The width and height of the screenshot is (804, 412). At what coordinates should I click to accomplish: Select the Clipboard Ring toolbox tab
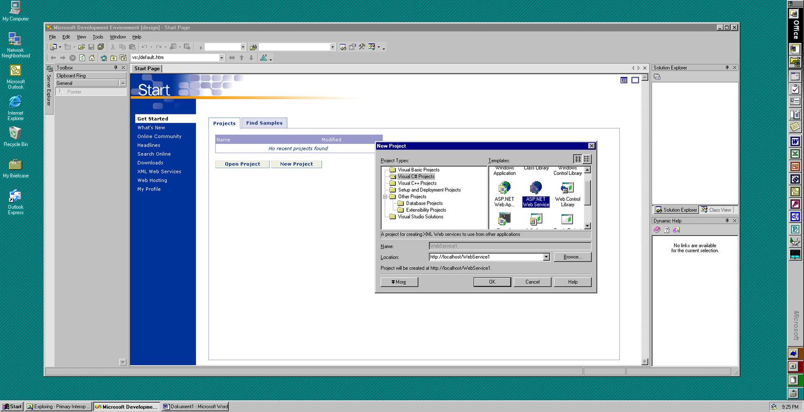click(91, 76)
